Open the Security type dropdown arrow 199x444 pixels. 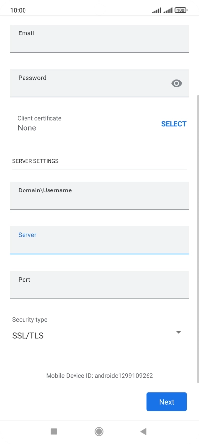pyautogui.click(x=179, y=332)
